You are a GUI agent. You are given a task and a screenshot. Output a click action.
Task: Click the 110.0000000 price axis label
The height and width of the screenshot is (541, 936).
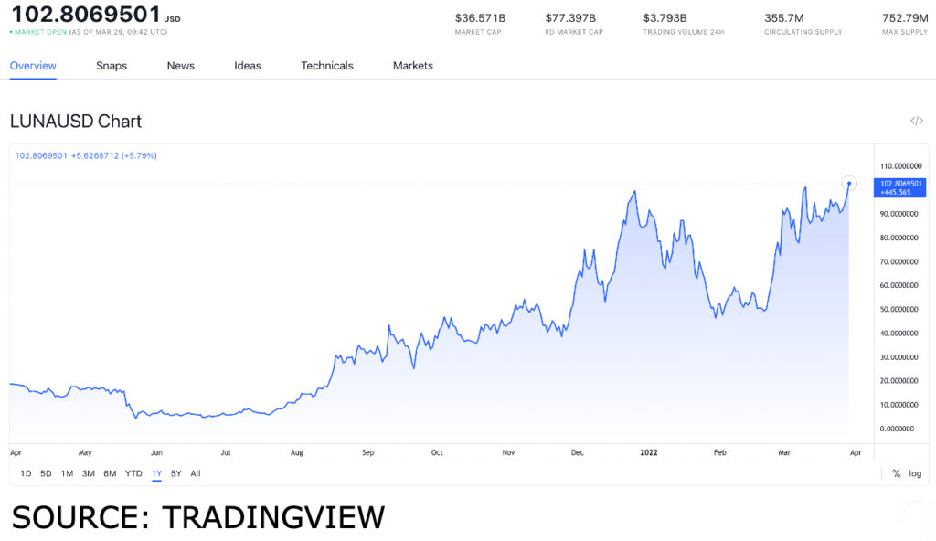(x=900, y=166)
